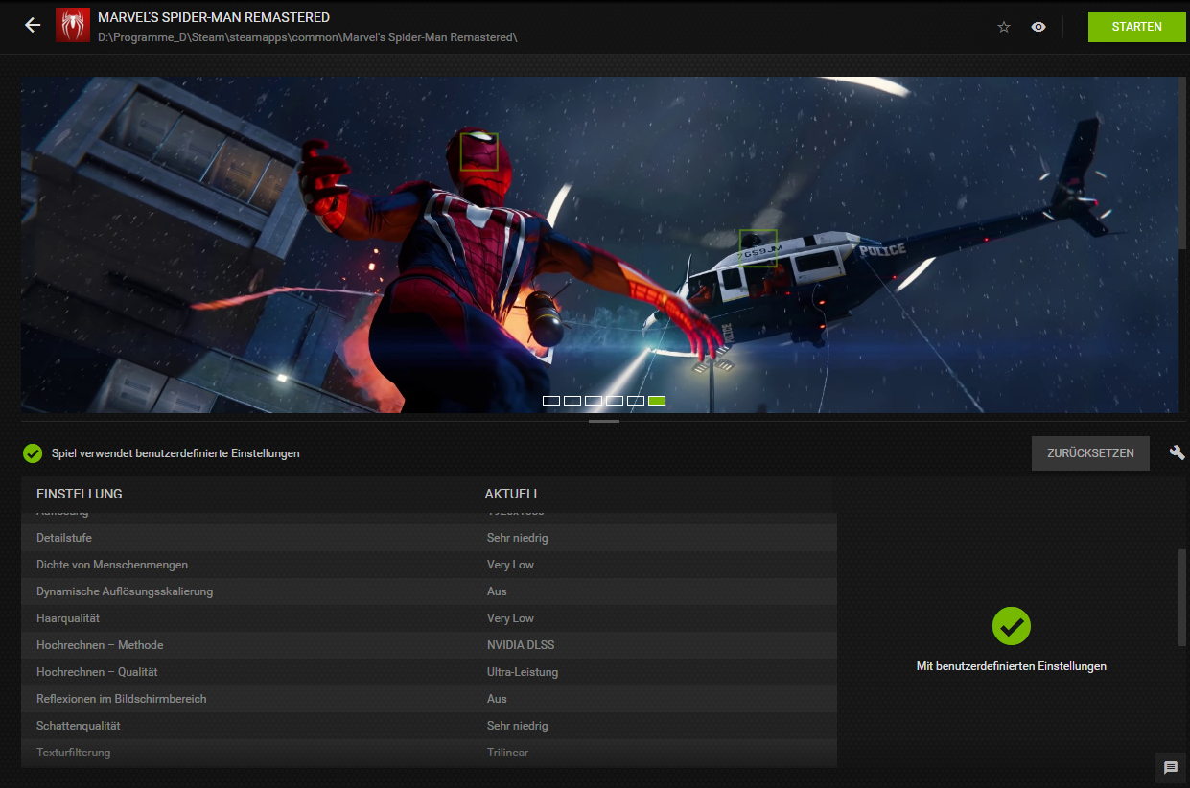The image size is (1190, 788).
Task: Click the game install path text
Action: (308, 36)
